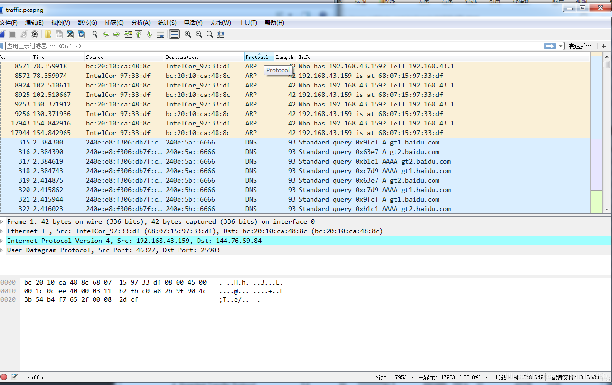The height and width of the screenshot is (385, 612).
Task: Save the capture file icon
Action: pos(59,34)
